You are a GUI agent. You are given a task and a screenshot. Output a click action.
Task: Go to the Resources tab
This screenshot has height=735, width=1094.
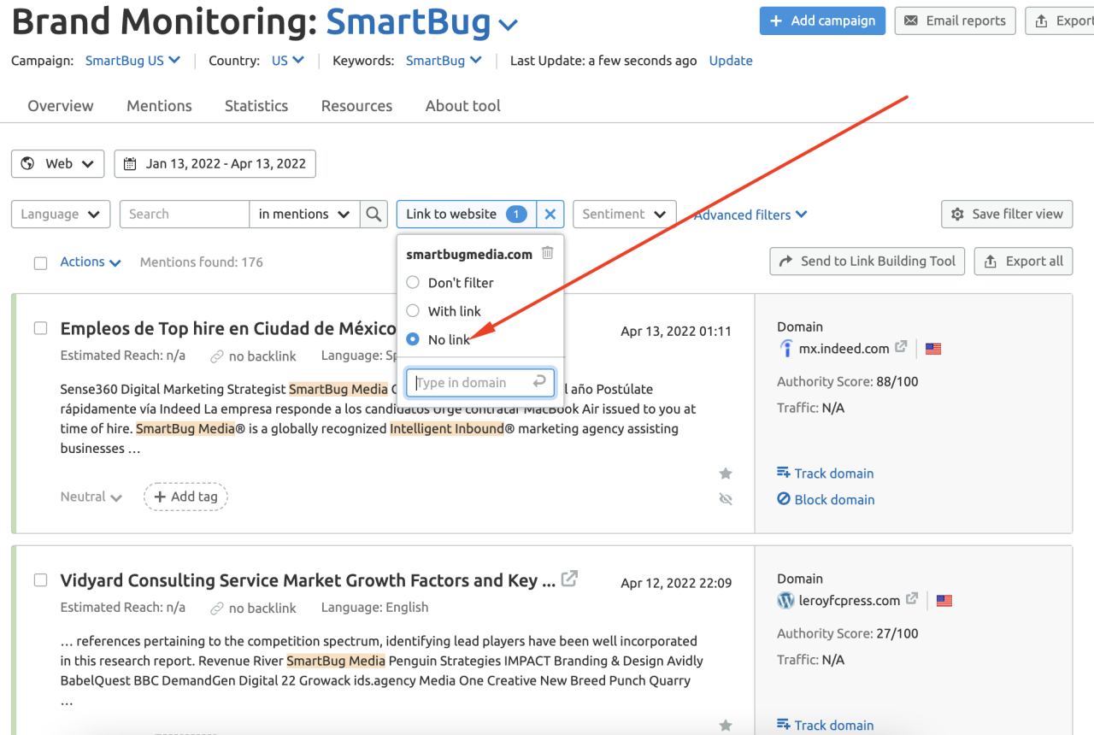pyautogui.click(x=356, y=106)
